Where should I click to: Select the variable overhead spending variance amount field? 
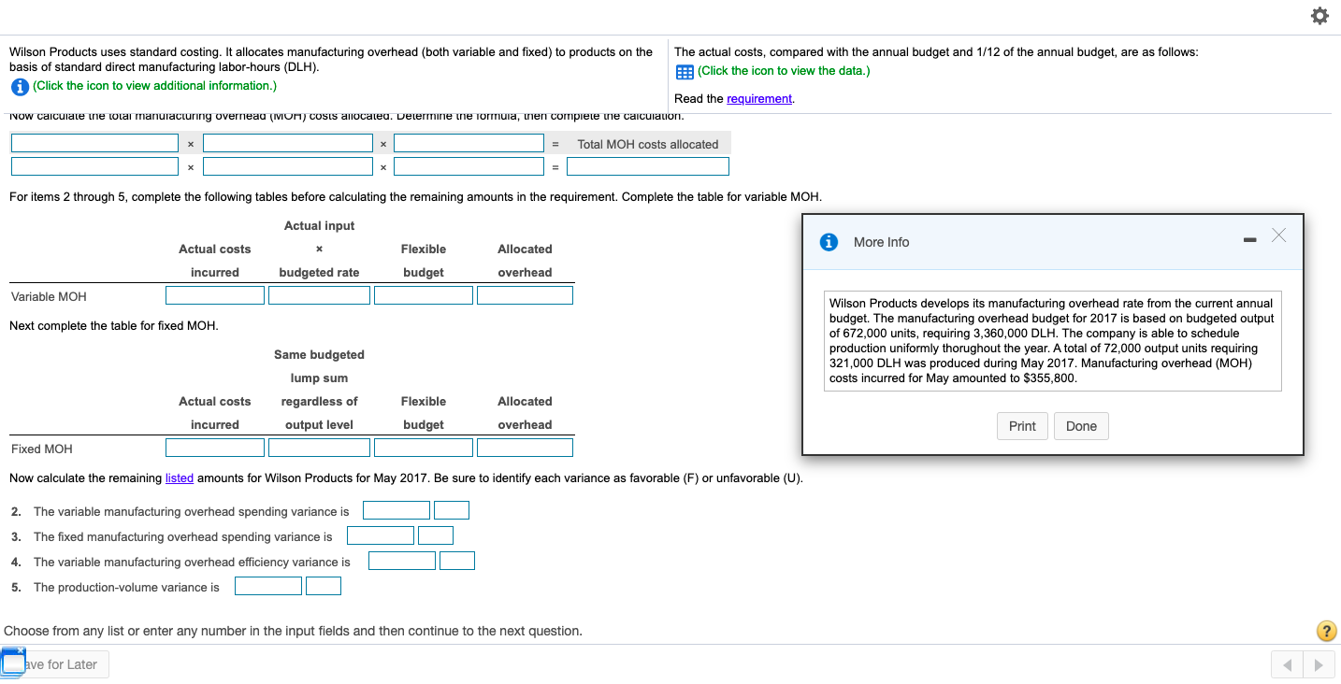point(397,510)
